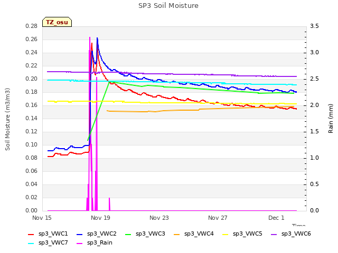
Task: Click the cyan sp3_VWC7 legend swatch
Action: (x=31, y=244)
